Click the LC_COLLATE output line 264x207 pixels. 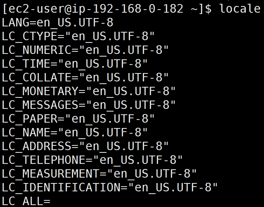pyautogui.click(x=85, y=78)
